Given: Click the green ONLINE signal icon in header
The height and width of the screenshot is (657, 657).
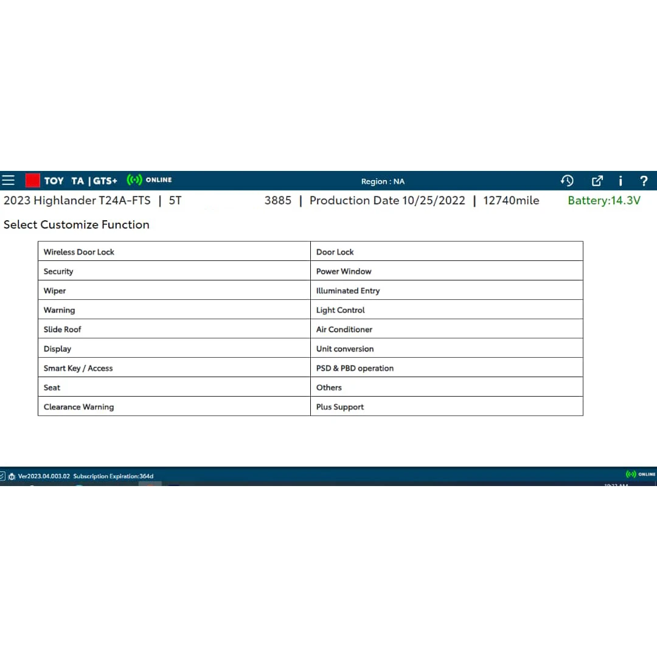Looking at the screenshot, I should pyautogui.click(x=134, y=180).
